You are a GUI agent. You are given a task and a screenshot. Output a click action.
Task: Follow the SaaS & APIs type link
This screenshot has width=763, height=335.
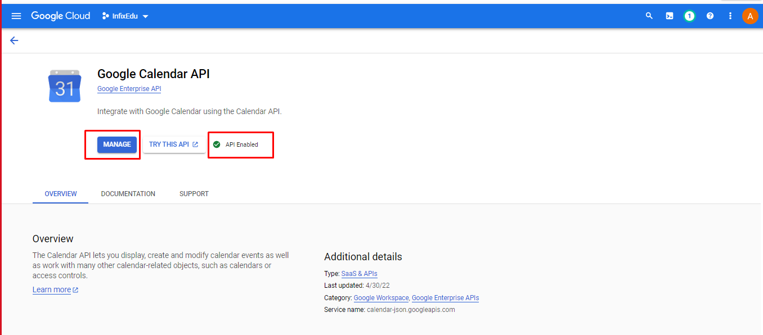(x=359, y=274)
